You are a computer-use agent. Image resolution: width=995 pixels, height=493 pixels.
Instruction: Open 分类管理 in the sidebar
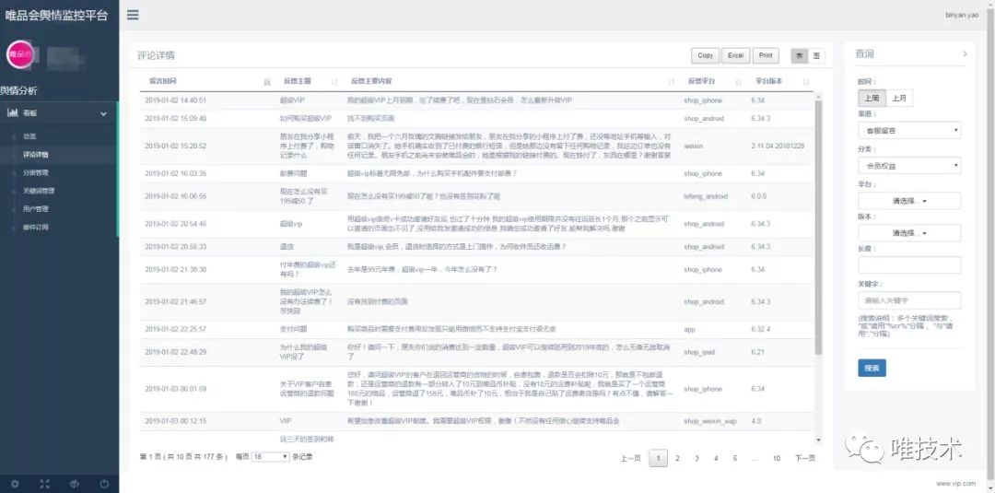[36, 172]
